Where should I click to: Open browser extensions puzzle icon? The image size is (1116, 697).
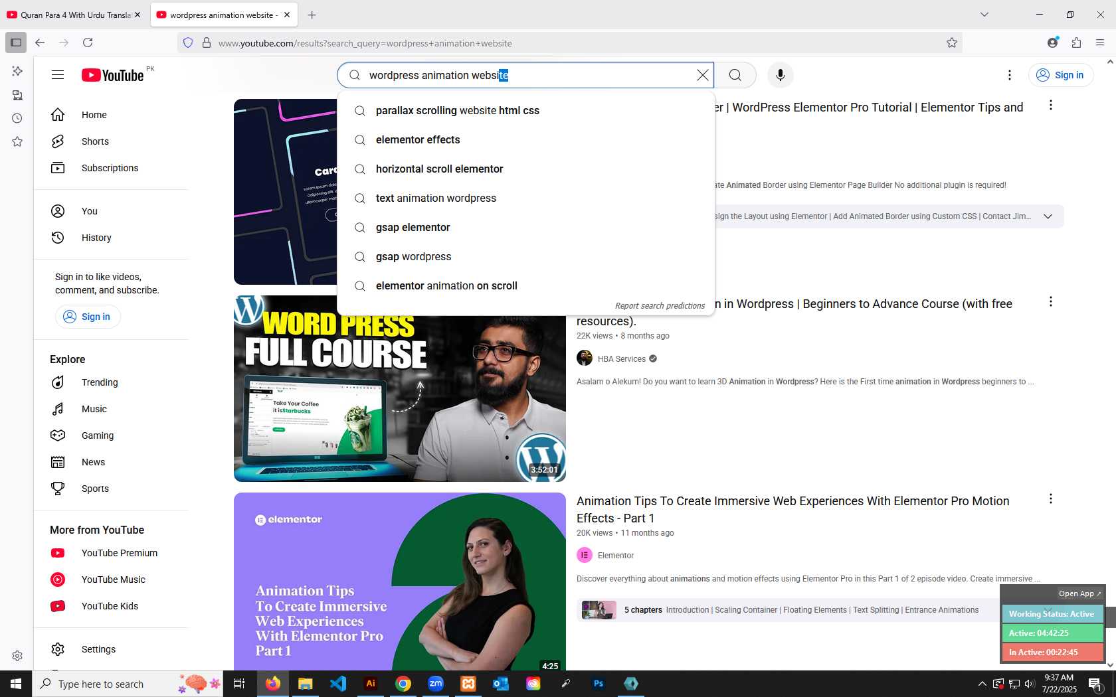tap(1076, 42)
